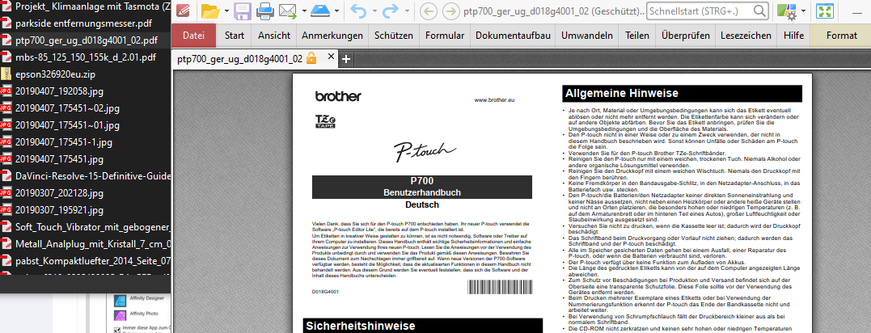The width and height of the screenshot is (871, 333).
Task: Click the PDF-XChange Editor application icon
Action: 183,11
